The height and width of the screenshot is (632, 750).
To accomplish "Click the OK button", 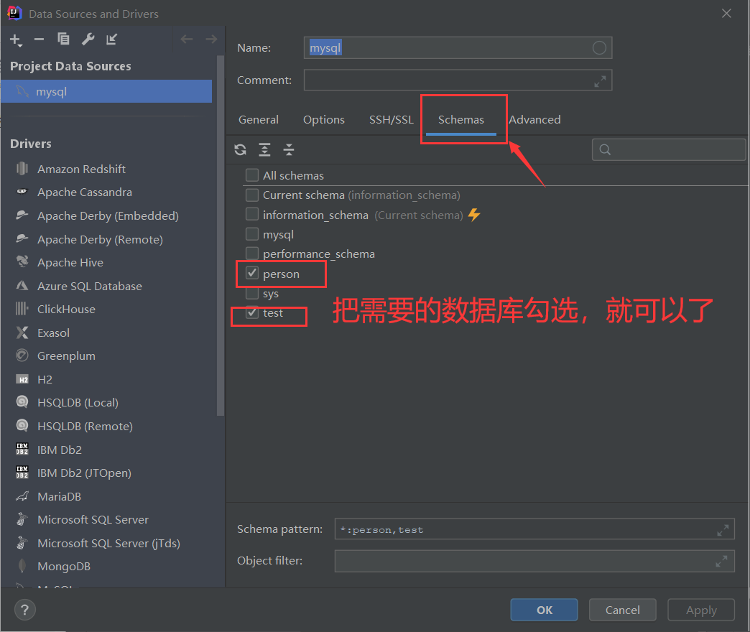I will [544, 610].
